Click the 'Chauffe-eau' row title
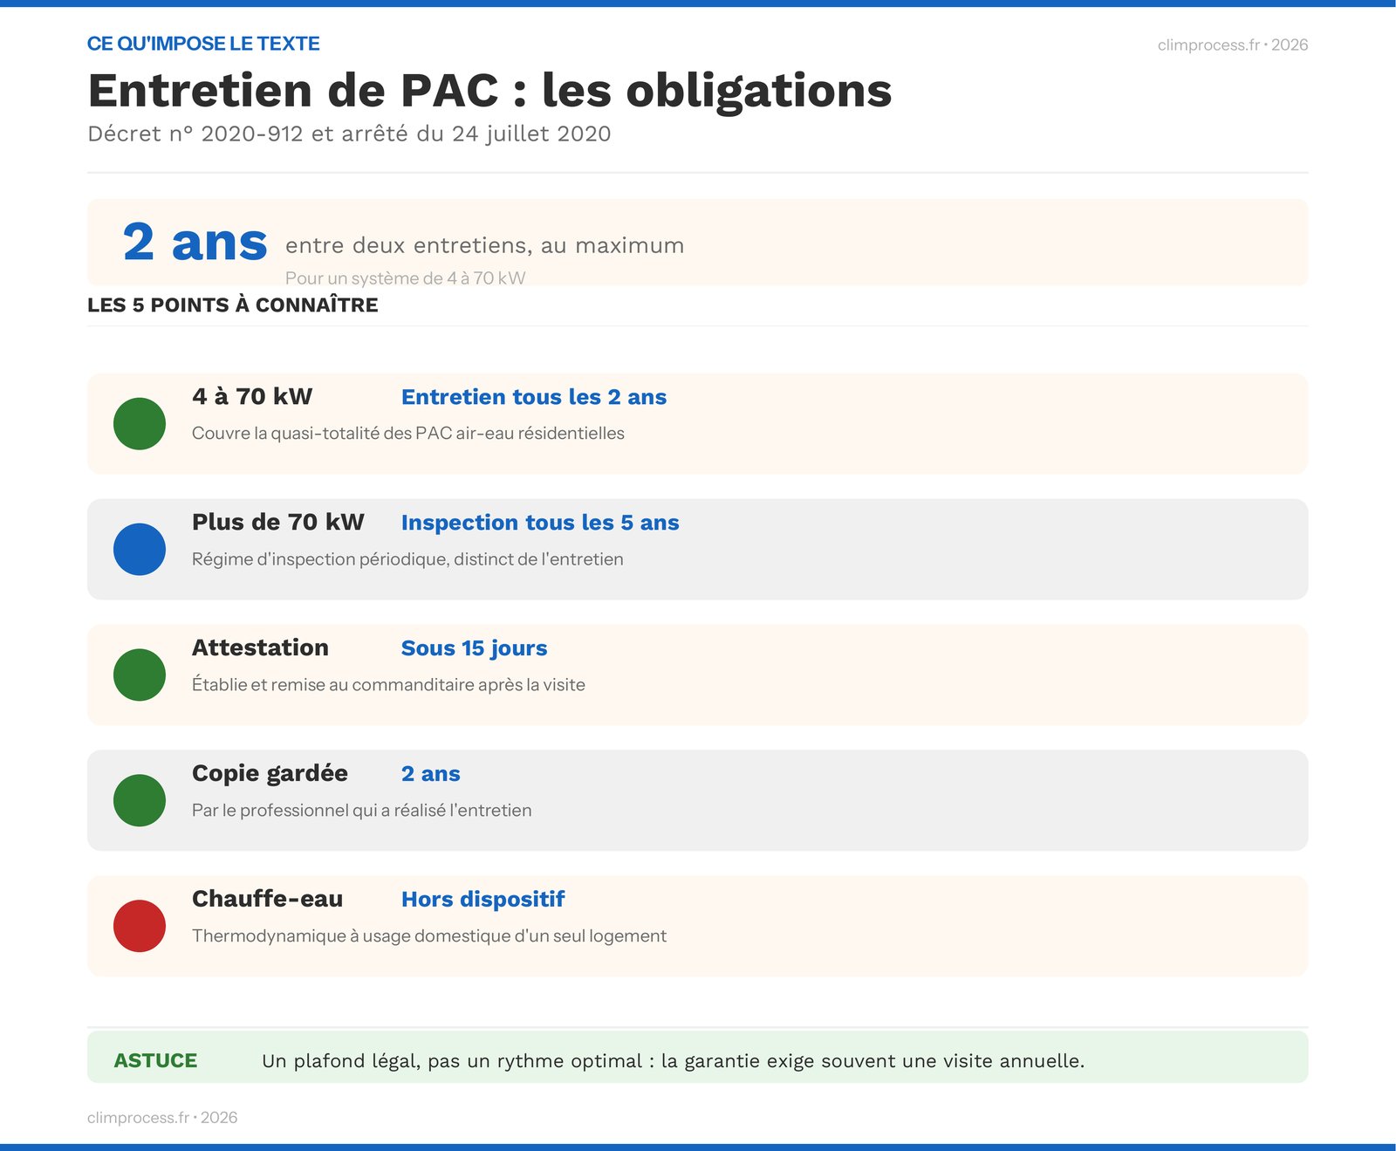The image size is (1396, 1151). click(267, 899)
